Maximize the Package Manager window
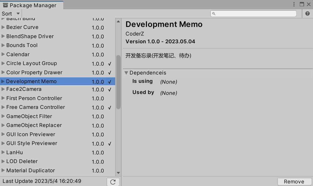This screenshot has height=186, width=313. 302,4
